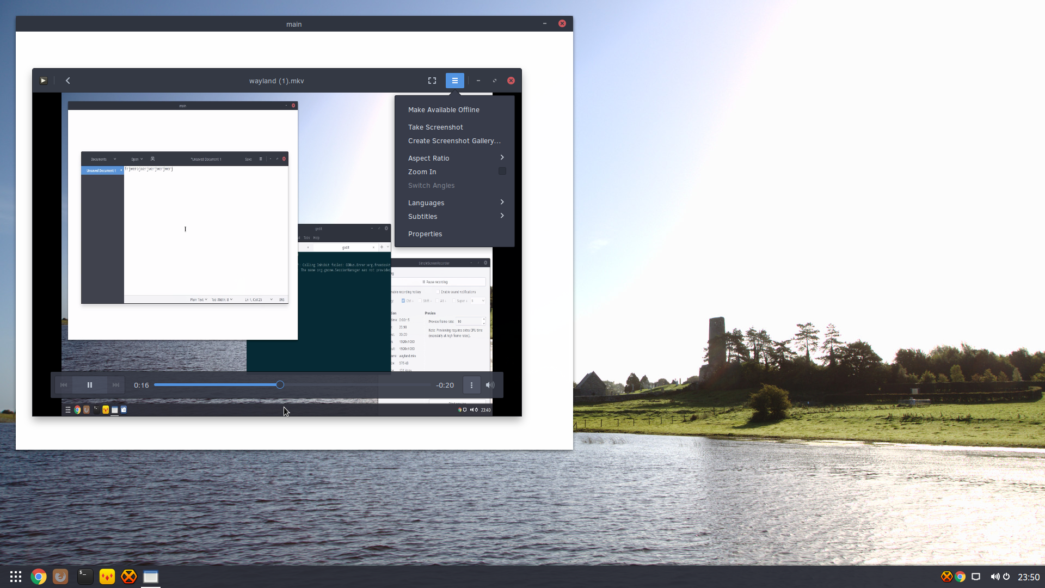Open the three-dot playback options menu
Image resolution: width=1045 pixels, height=588 pixels.
[x=471, y=385]
